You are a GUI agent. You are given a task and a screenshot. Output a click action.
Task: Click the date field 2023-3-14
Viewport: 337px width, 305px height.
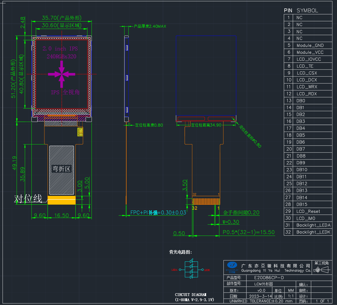click(261, 296)
